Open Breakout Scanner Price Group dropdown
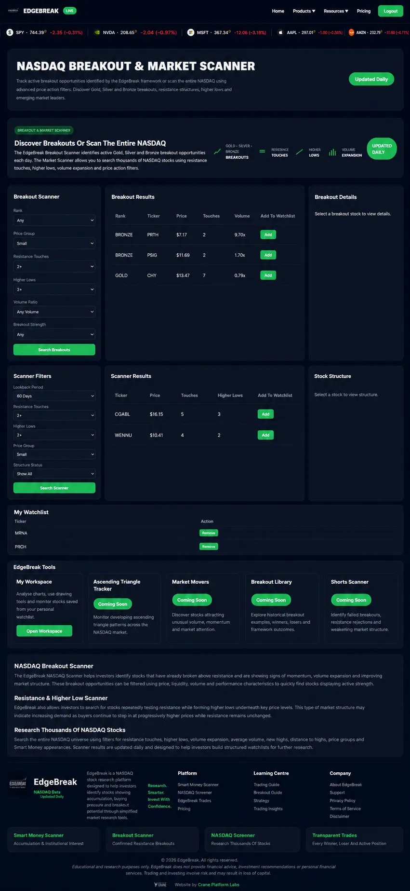Screen dimensions: 410x891 pyautogui.click(x=54, y=244)
